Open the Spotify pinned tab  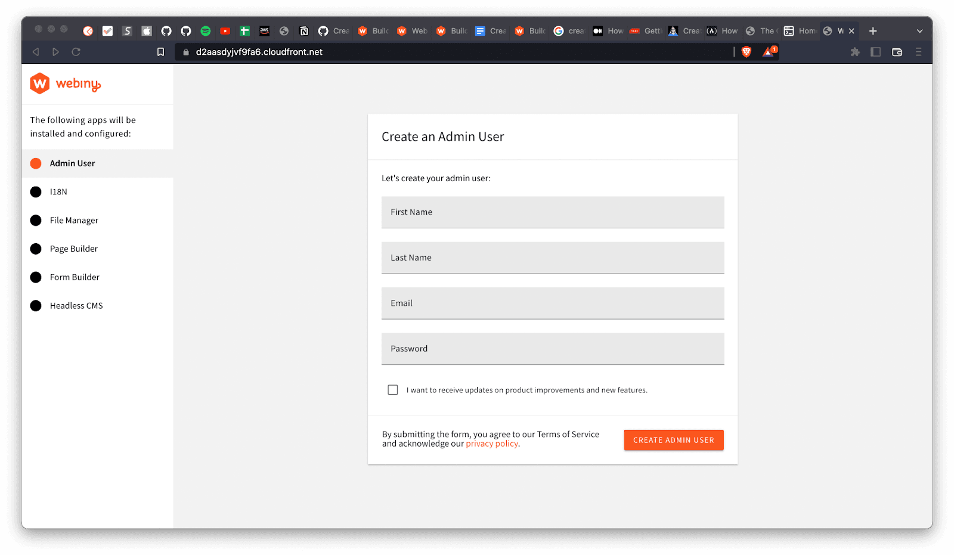[206, 31]
